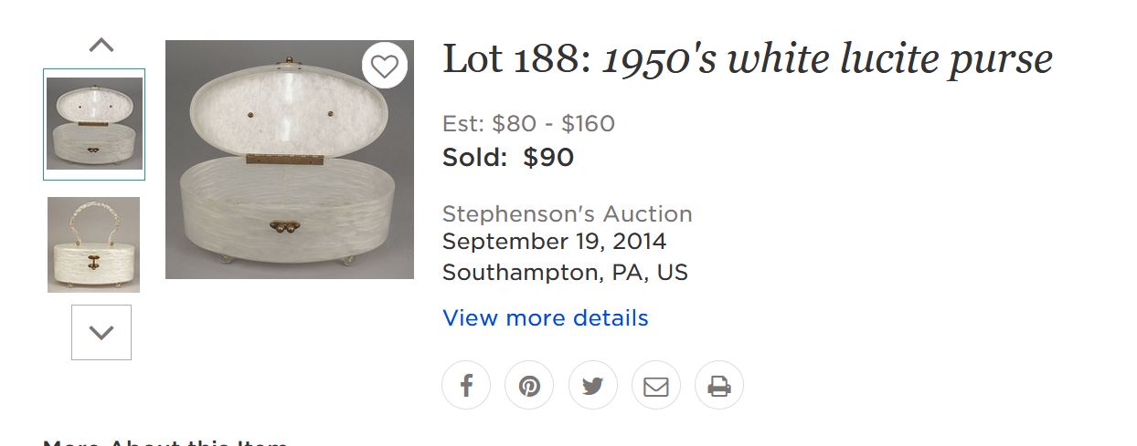Share the lot on Twitter
This screenshot has height=446, width=1137.
point(592,386)
